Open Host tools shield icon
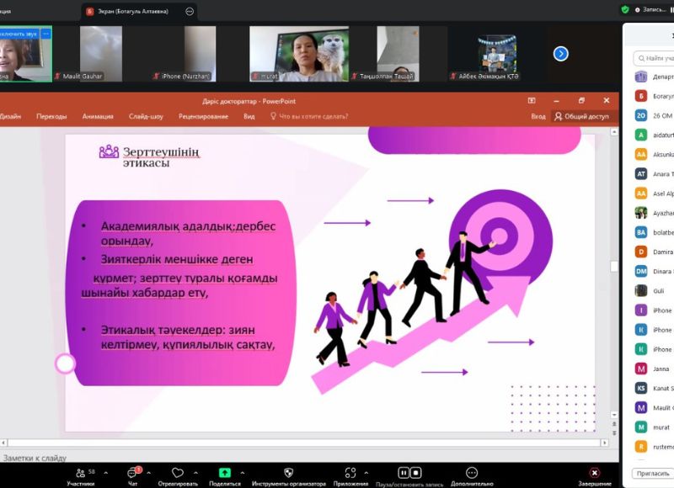The height and width of the screenshot is (488, 674). (289, 472)
